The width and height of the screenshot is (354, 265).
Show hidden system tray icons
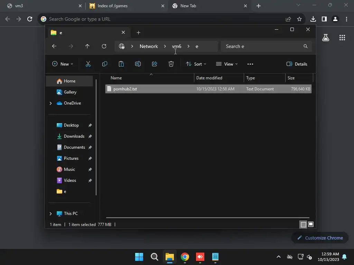tap(279, 257)
